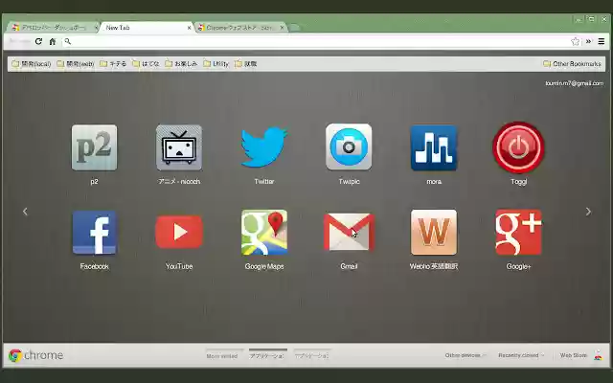Open the p2 app
This screenshot has height=383, width=613.
[94, 147]
